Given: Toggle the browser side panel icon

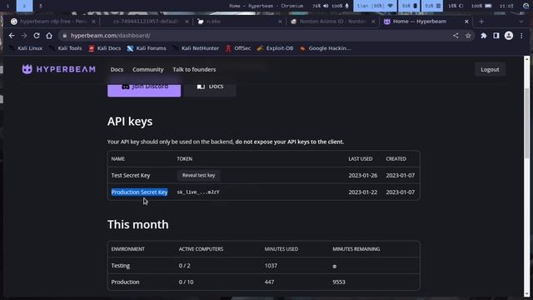Looking at the screenshot, I should (496, 35).
